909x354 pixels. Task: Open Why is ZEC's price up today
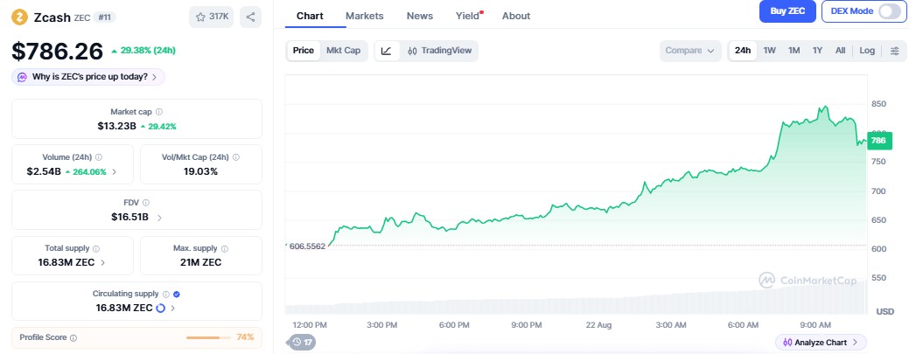pyautogui.click(x=88, y=77)
